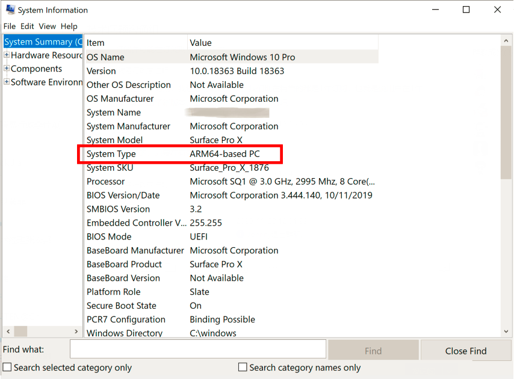Select the Hardware Resources tree item
Image resolution: width=514 pixels, height=379 pixels.
46,55
